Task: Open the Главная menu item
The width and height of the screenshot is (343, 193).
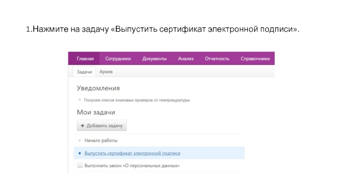Action: click(85, 59)
